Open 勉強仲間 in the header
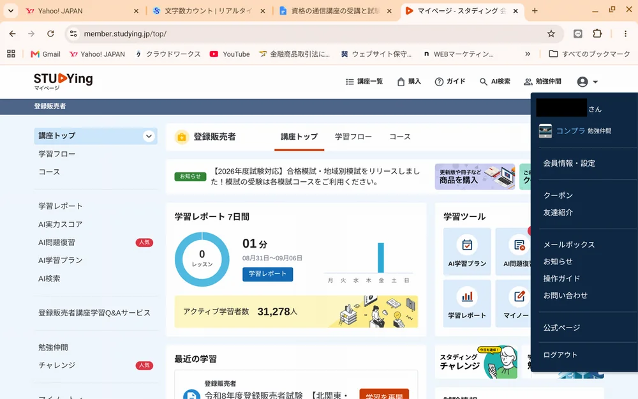Viewport: 638px width, 399px height. click(542, 82)
